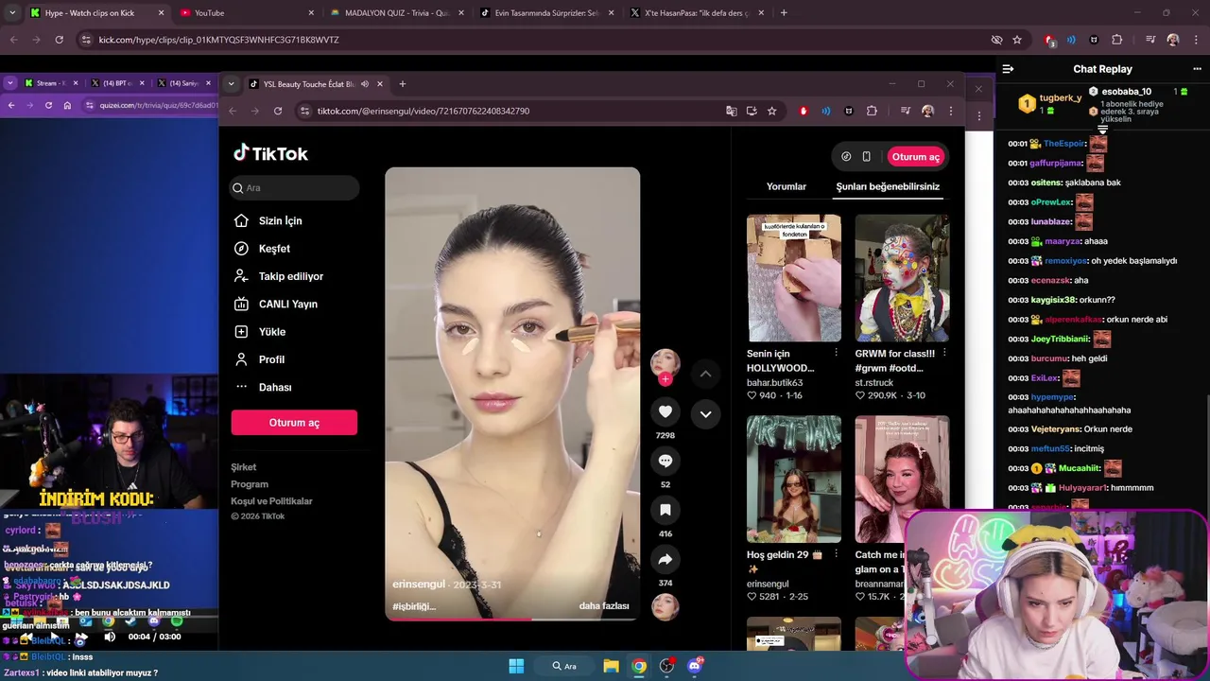Open Hoş geldin 29 video thumbnail
This screenshot has width=1210, height=681.
pyautogui.click(x=794, y=479)
